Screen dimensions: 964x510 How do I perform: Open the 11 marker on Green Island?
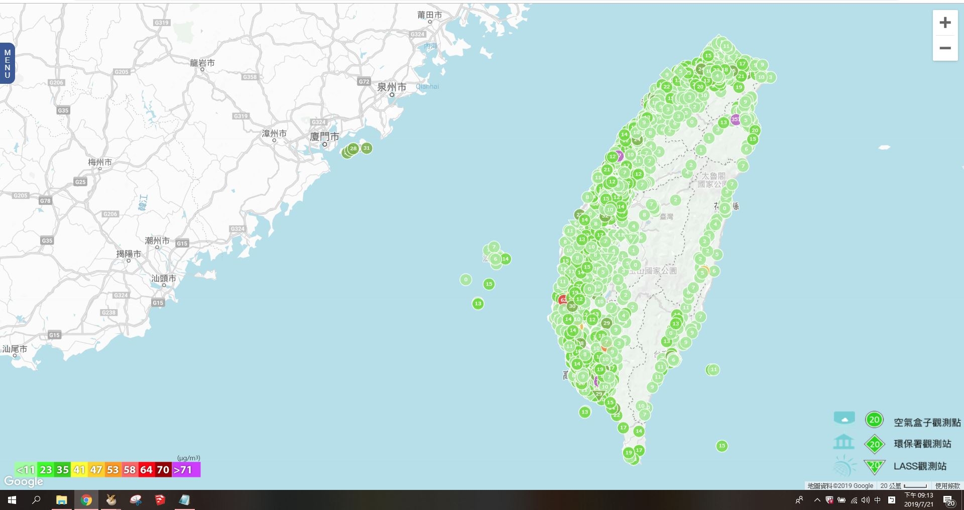coord(714,369)
